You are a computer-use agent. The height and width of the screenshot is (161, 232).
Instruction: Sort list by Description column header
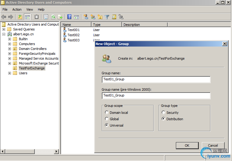[x=145, y=25]
